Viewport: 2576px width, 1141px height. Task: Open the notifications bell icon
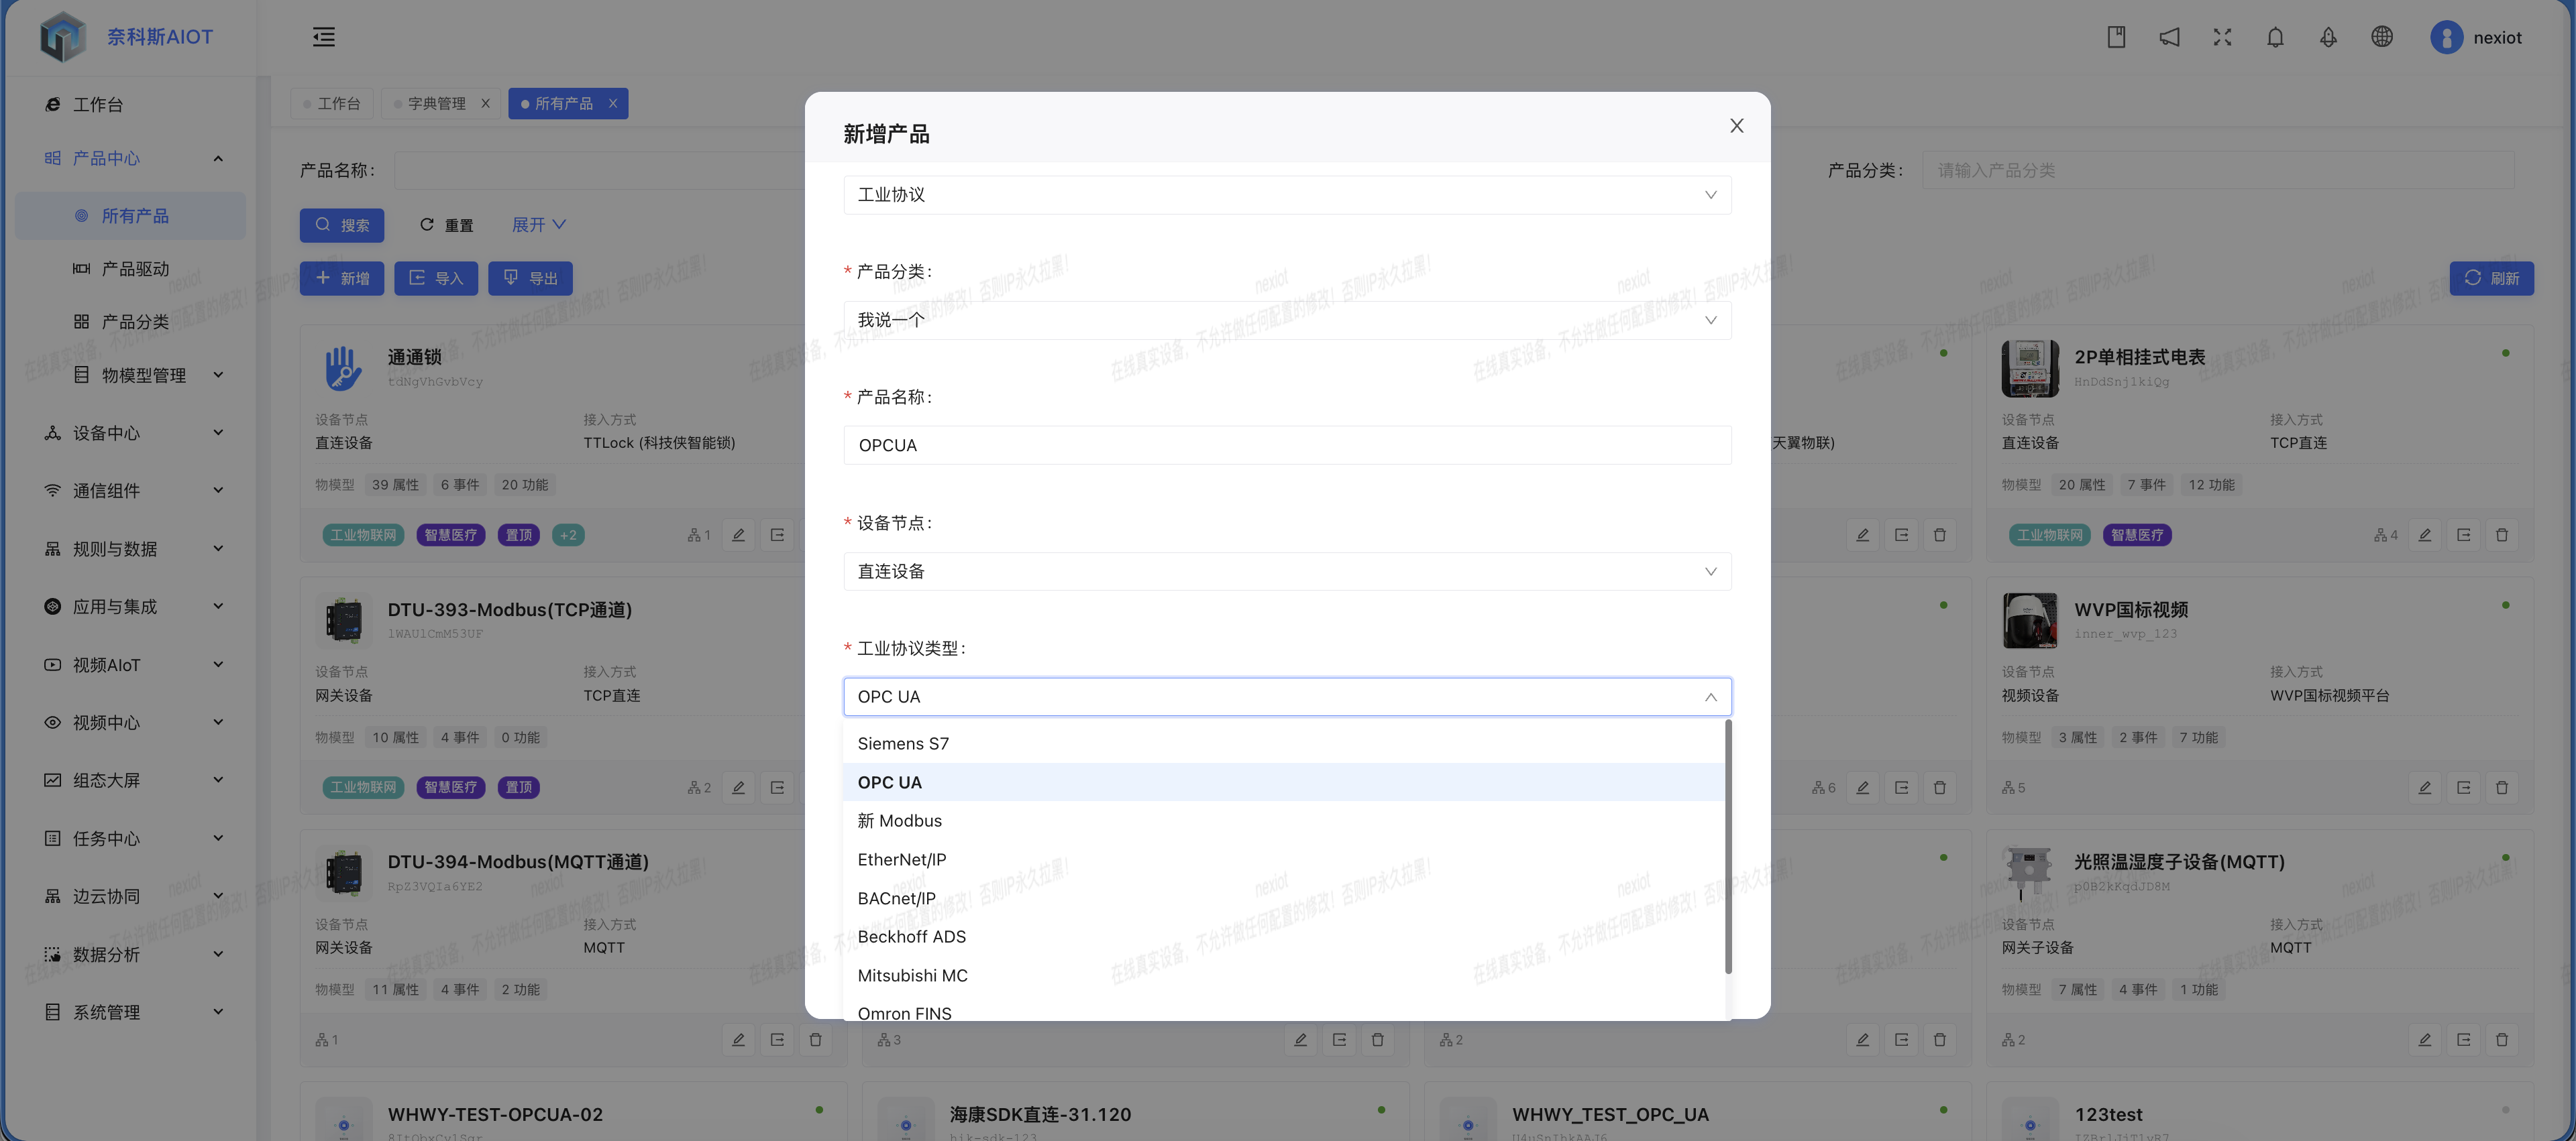(x=2275, y=37)
